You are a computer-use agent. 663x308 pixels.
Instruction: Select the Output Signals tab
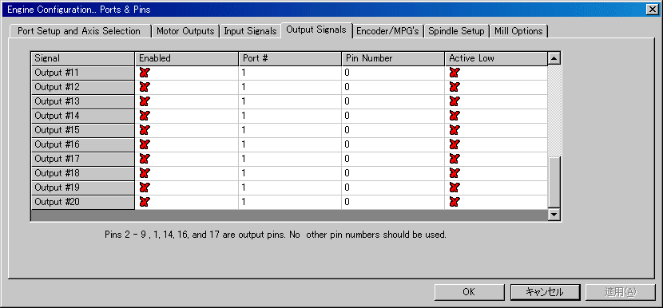tap(316, 30)
